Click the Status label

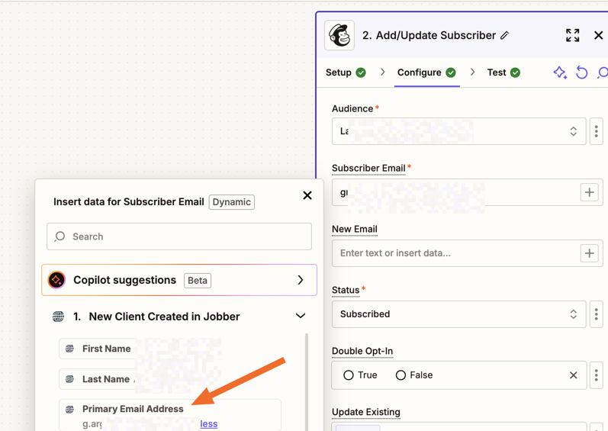[346, 290]
